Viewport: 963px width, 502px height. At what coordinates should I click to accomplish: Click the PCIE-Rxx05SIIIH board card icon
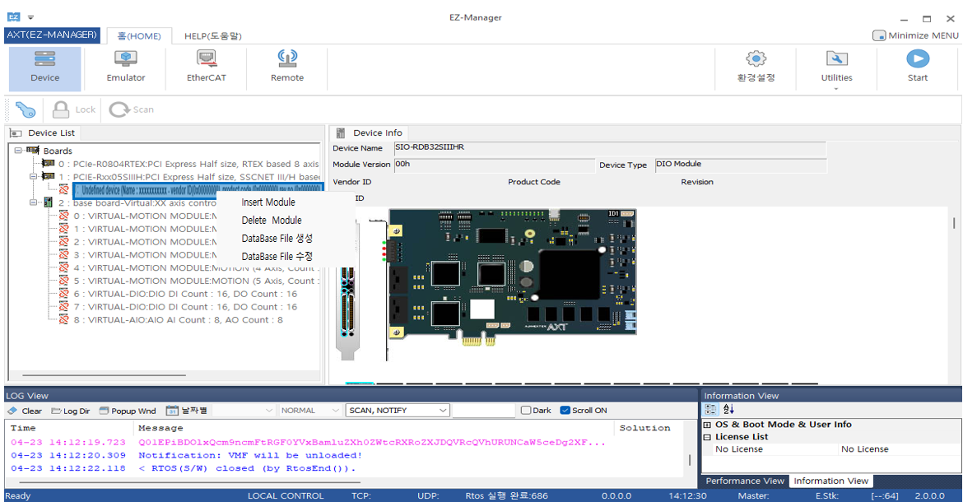48,176
